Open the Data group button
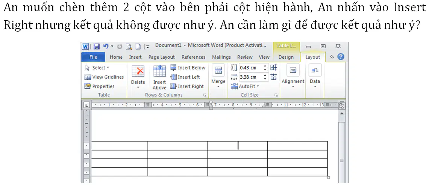Image resolution: width=429 pixels, height=185 pixels. point(315,76)
